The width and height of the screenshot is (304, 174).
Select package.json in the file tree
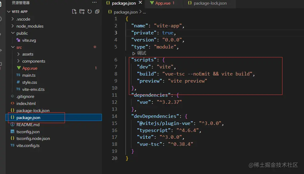pyautogui.click(x=28, y=118)
